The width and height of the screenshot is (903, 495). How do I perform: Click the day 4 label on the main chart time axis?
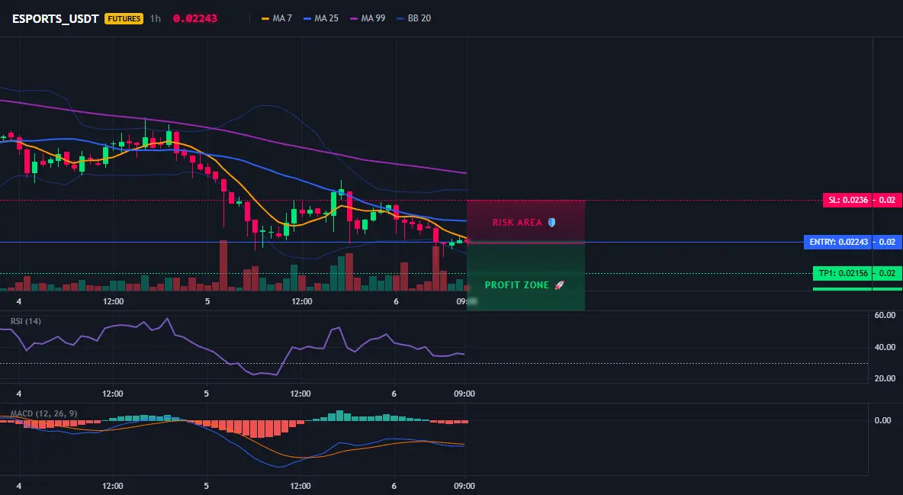(19, 301)
